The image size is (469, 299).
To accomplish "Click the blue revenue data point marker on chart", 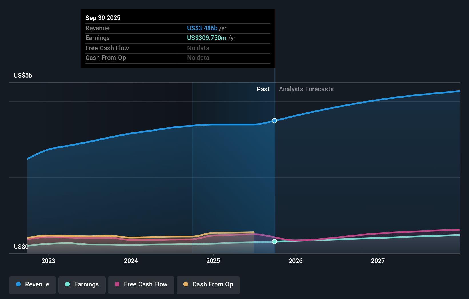I will (x=274, y=121).
